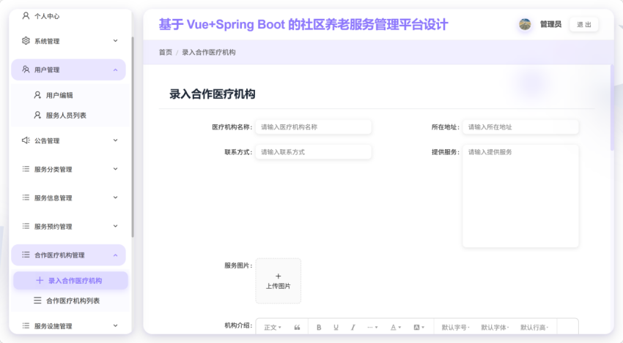Click the 录入合作医疗机构 form heading

pos(212,94)
